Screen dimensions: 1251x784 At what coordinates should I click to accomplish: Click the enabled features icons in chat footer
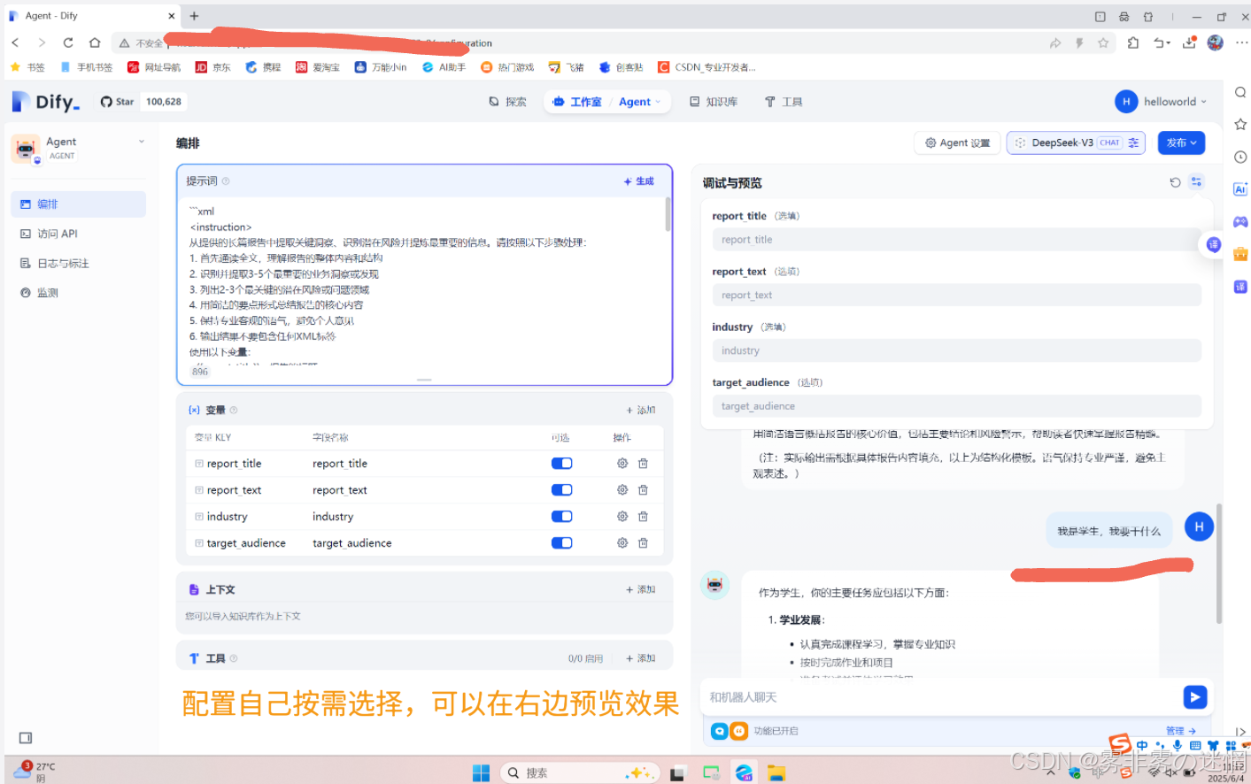coord(730,731)
